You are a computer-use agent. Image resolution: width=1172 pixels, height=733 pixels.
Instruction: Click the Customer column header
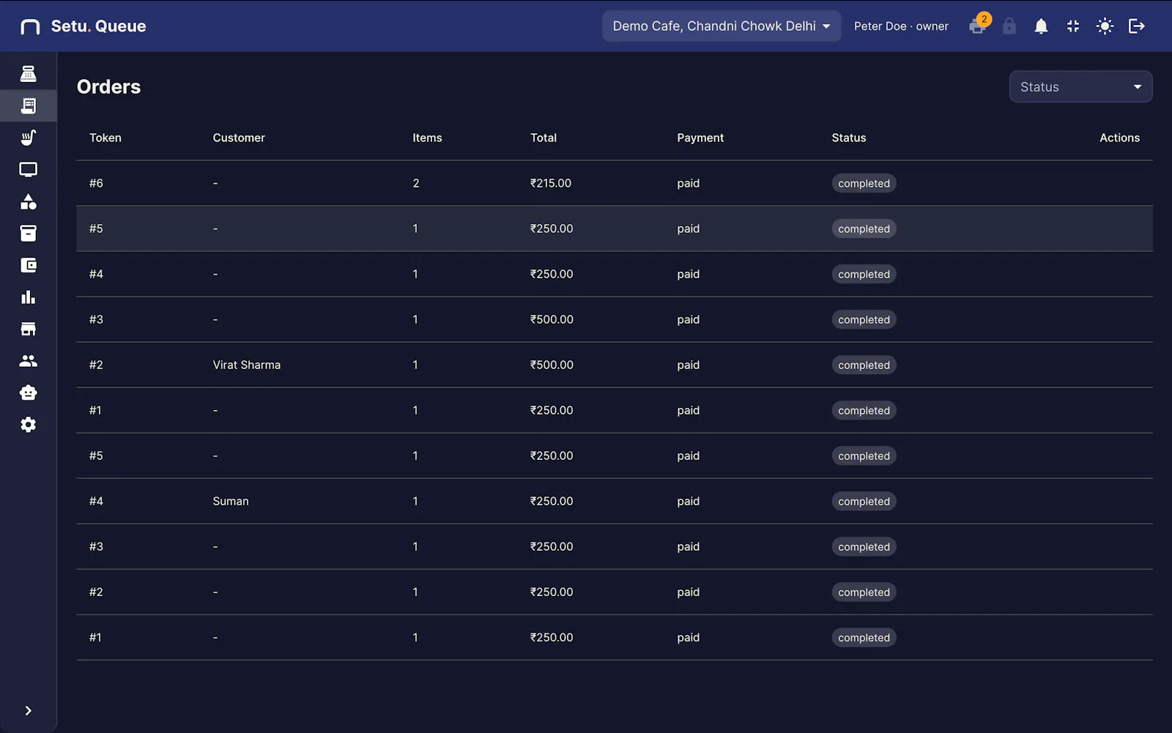[239, 138]
